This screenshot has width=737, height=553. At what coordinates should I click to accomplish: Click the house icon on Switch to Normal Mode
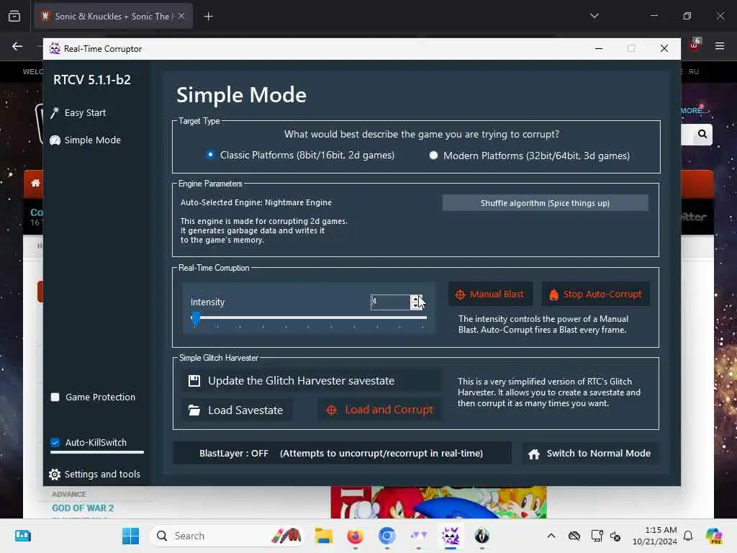[534, 454]
